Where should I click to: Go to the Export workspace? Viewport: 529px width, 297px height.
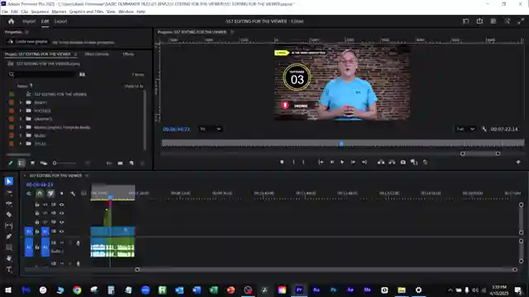[x=60, y=21]
